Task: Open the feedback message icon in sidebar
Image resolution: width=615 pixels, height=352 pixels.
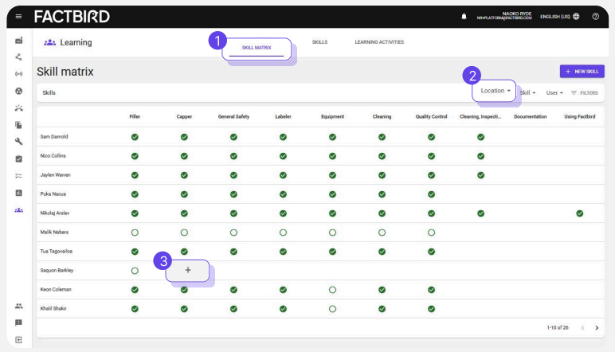Action: click(18, 323)
